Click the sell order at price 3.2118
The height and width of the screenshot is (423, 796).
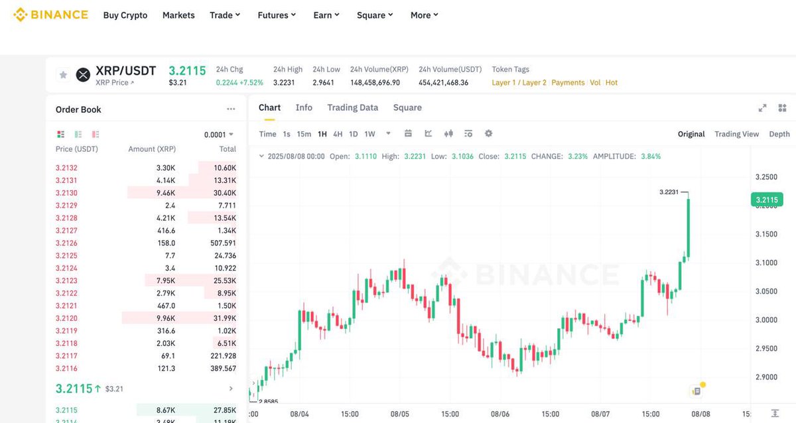146,343
